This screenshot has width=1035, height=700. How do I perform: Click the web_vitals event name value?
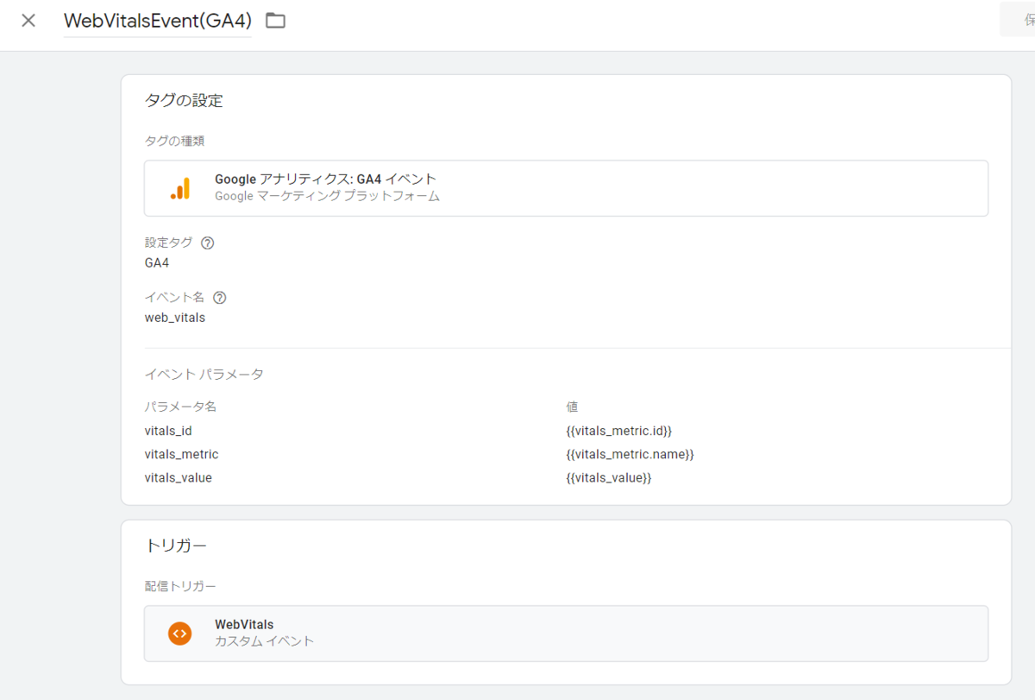click(175, 318)
